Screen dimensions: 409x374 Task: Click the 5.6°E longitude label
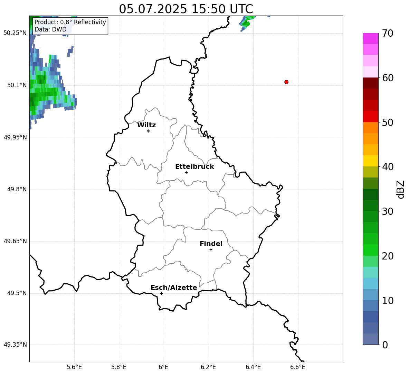74,367
